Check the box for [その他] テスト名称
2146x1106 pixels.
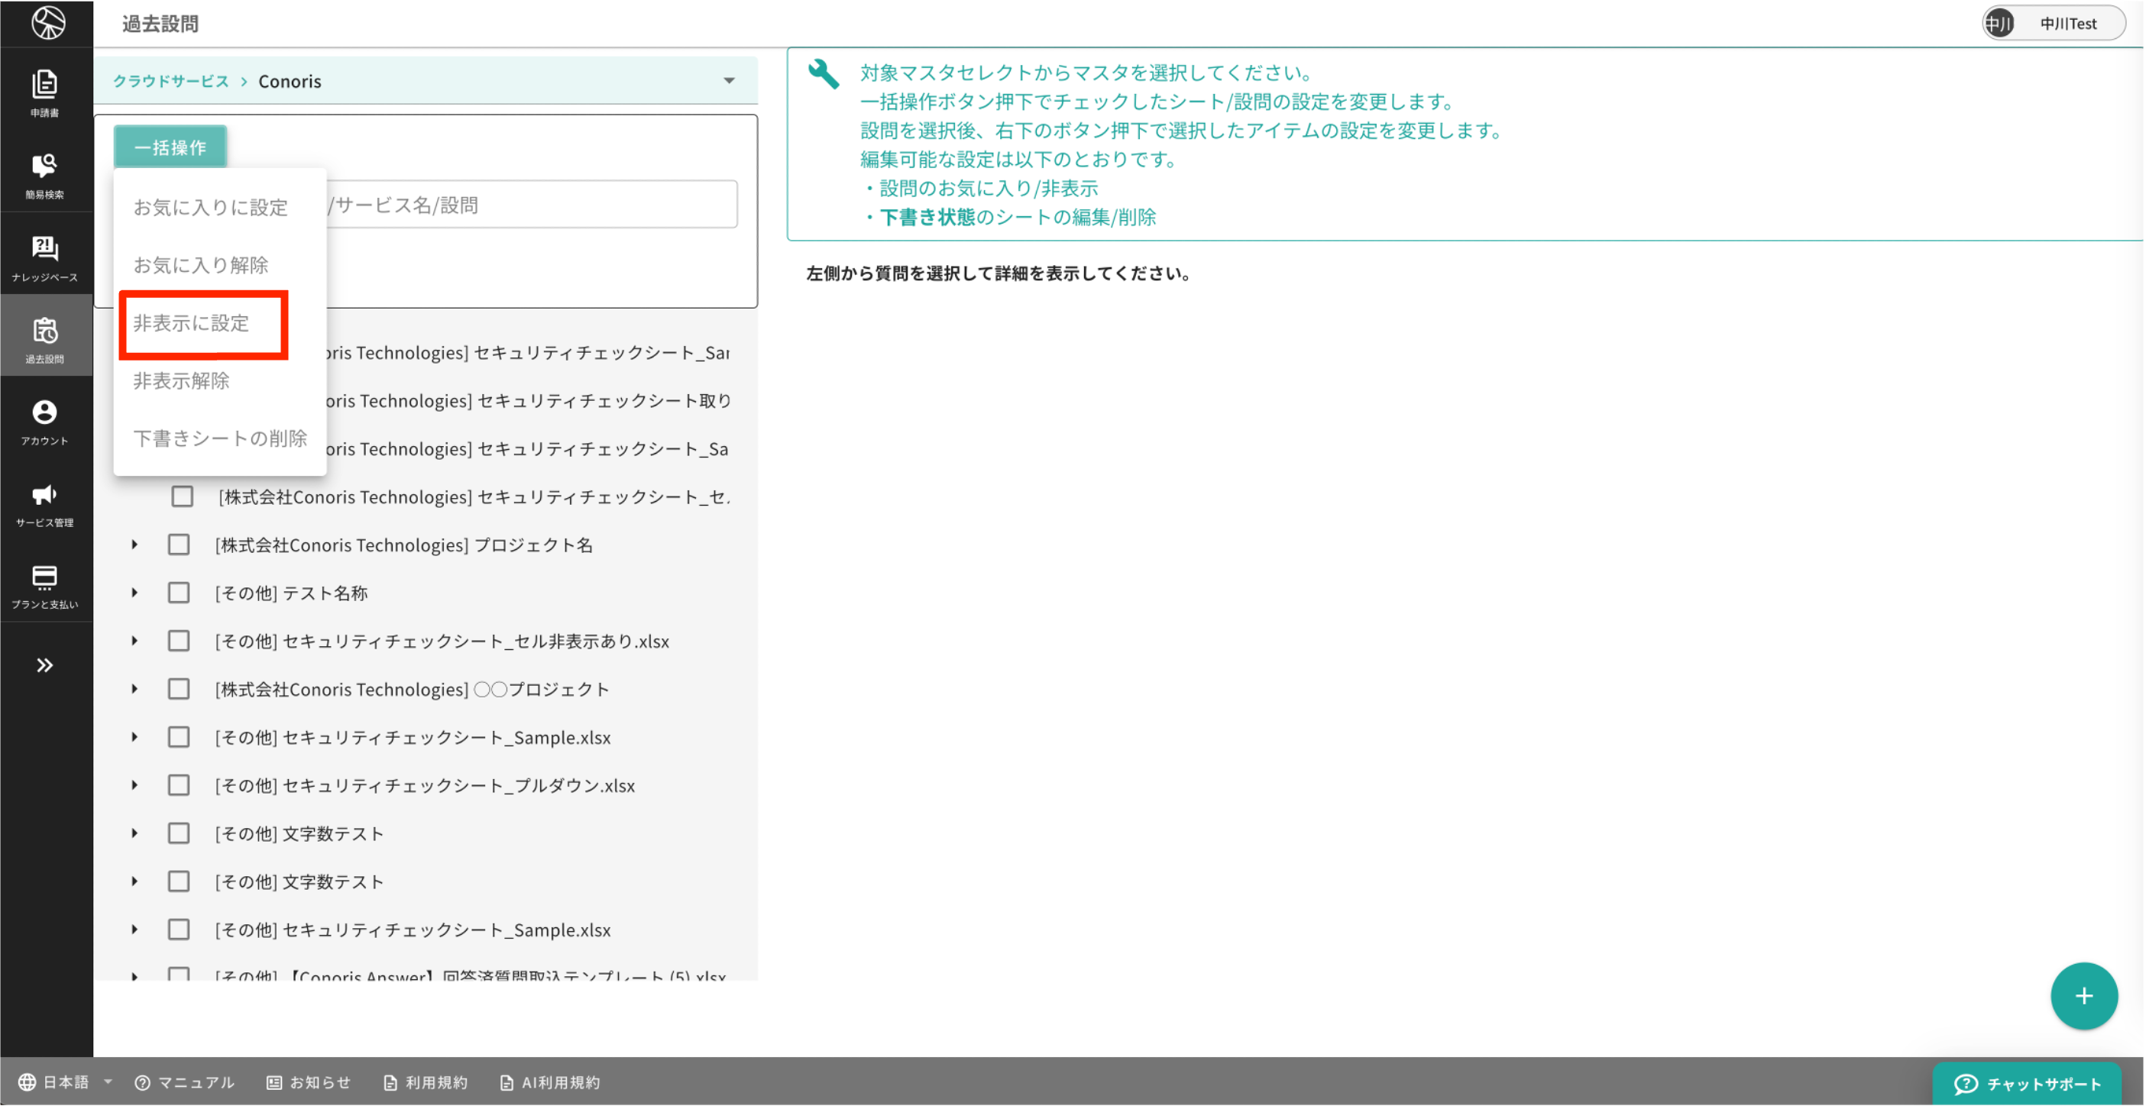pos(178,592)
